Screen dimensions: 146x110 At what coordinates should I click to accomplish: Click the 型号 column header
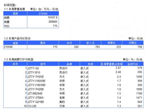[43, 64]
